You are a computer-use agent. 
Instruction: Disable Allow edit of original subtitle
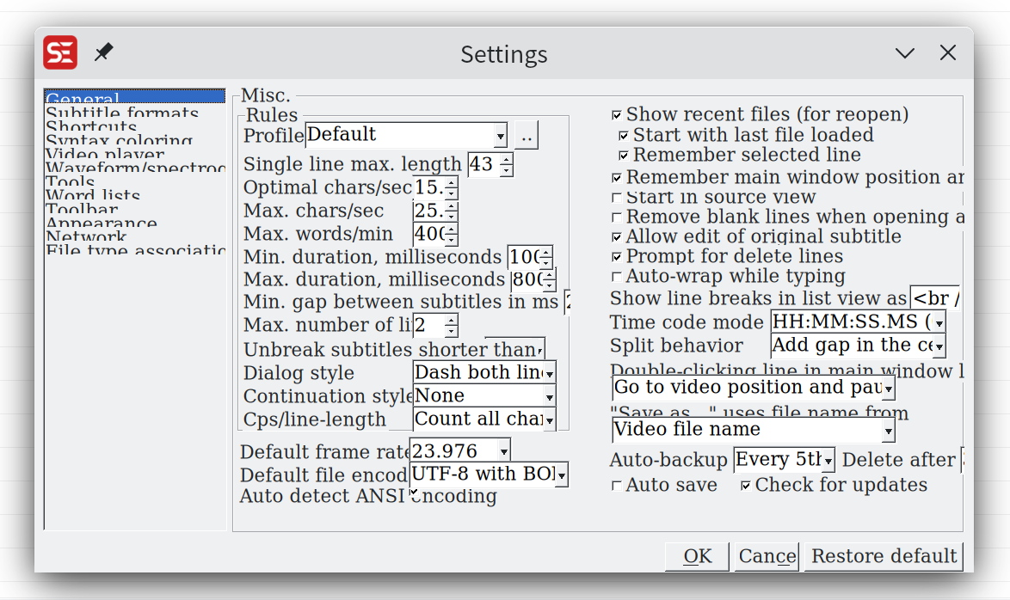tap(616, 236)
